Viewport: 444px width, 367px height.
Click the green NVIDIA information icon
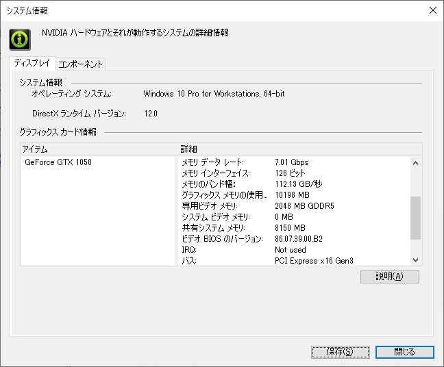point(20,39)
